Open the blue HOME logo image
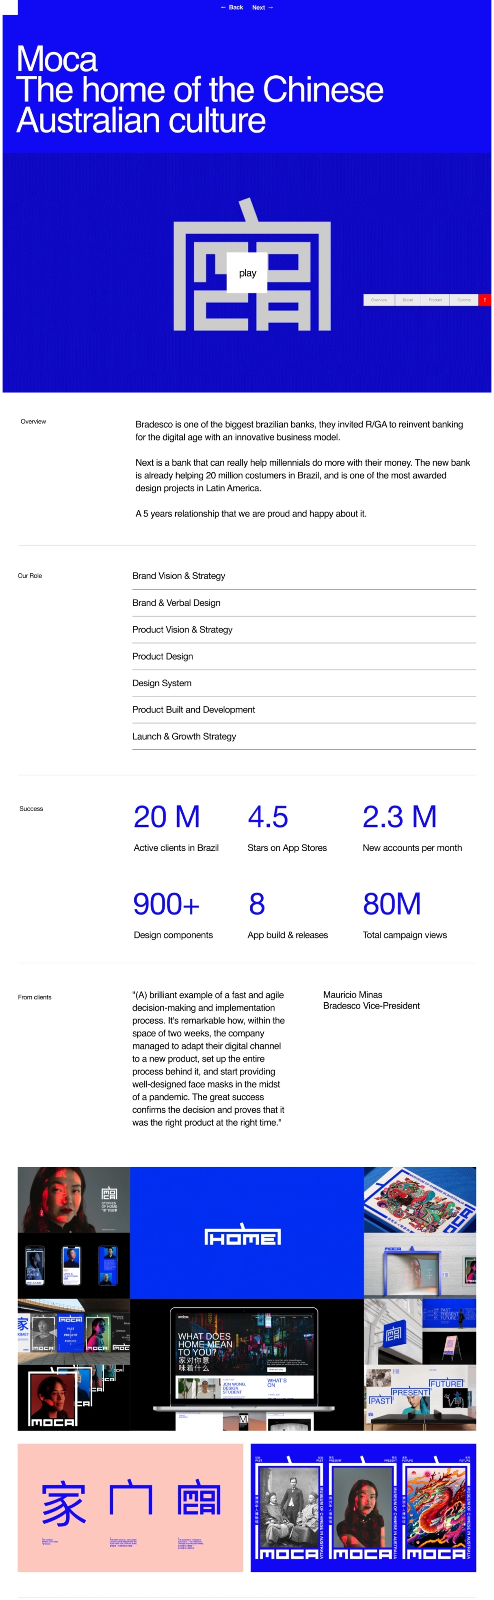The width and height of the screenshot is (494, 1600). pos(247,1233)
